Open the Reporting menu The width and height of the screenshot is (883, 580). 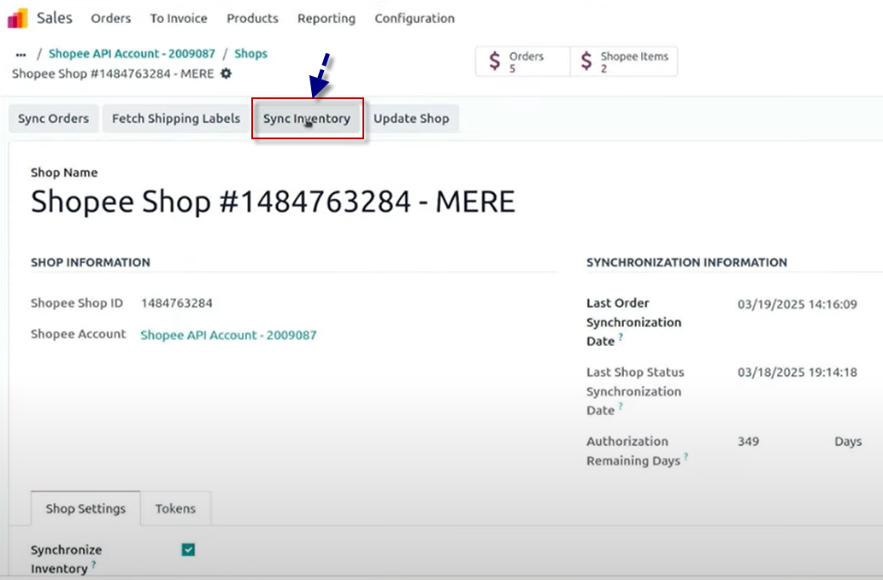327,19
